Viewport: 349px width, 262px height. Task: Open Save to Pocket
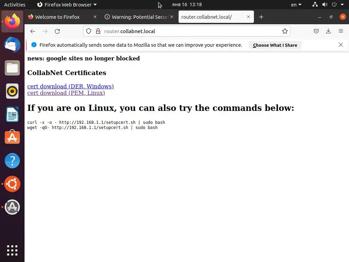point(316,31)
